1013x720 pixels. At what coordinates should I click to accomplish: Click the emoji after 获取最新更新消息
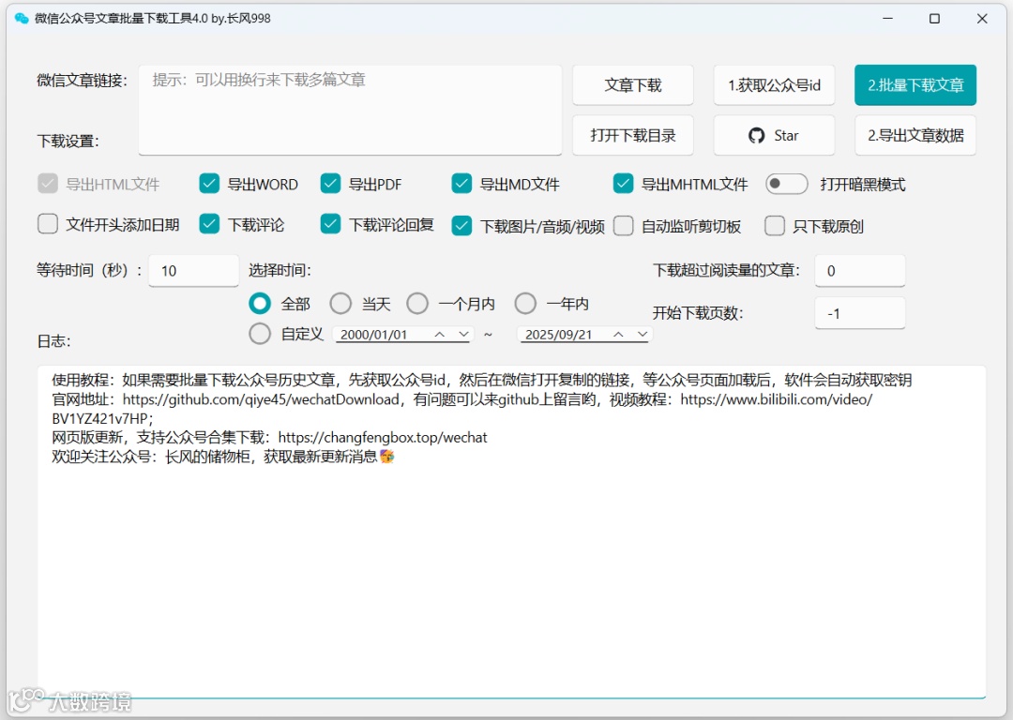(x=387, y=457)
